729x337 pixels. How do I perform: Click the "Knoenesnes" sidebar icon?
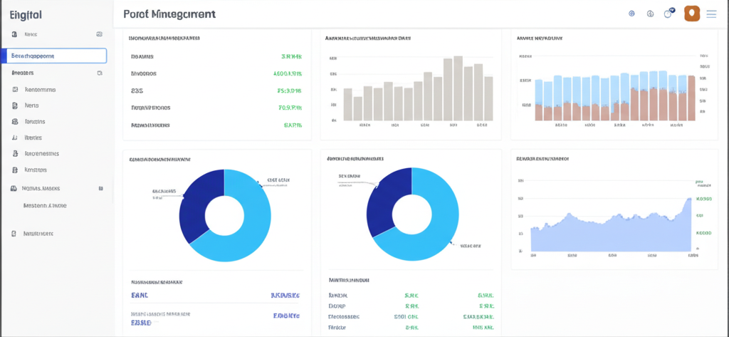(15, 154)
